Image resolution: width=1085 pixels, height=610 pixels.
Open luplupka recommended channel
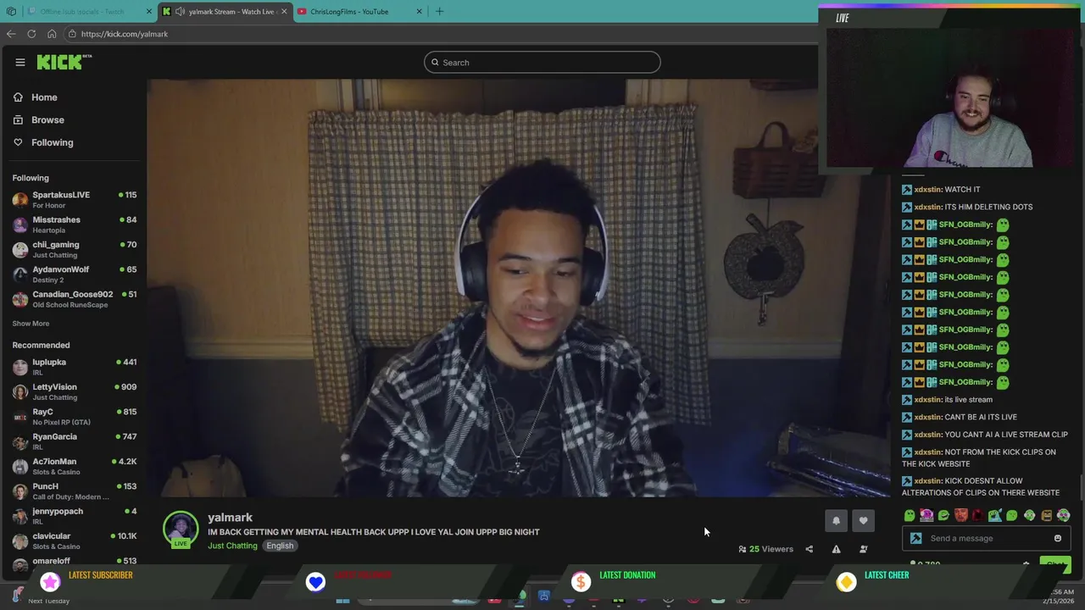point(75,367)
